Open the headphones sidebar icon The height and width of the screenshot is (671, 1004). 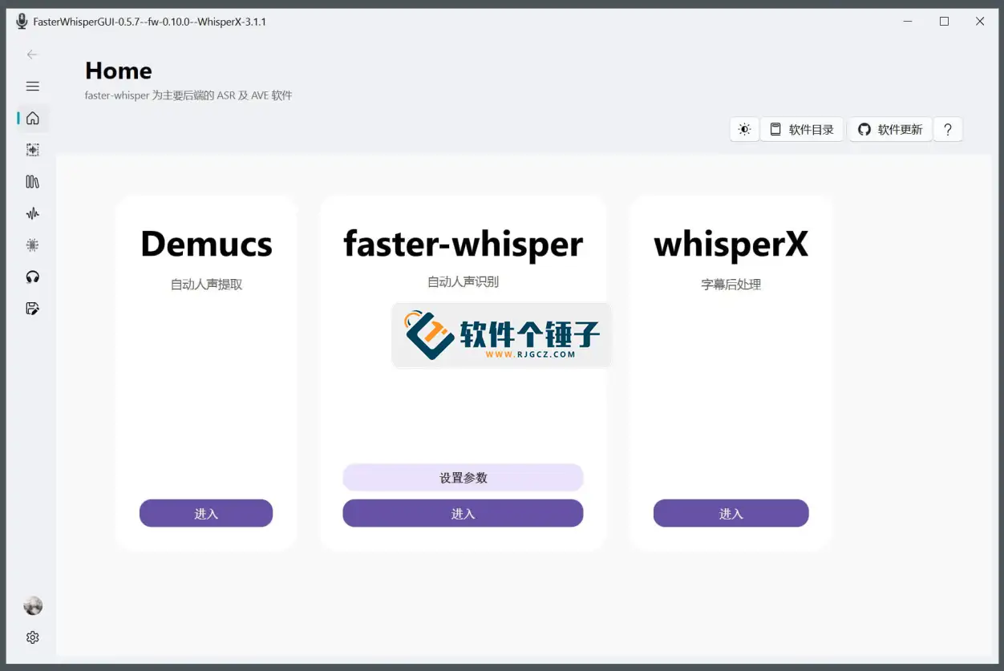click(33, 277)
